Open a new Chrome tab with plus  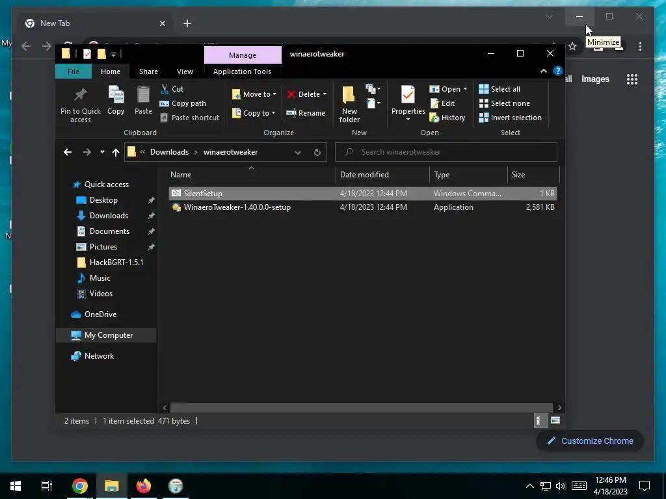187,23
